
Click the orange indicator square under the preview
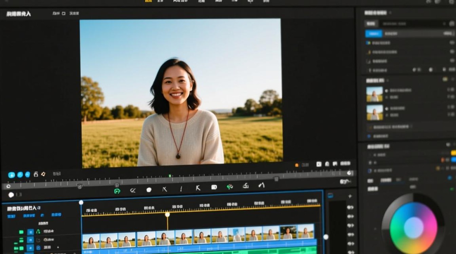click(297, 165)
